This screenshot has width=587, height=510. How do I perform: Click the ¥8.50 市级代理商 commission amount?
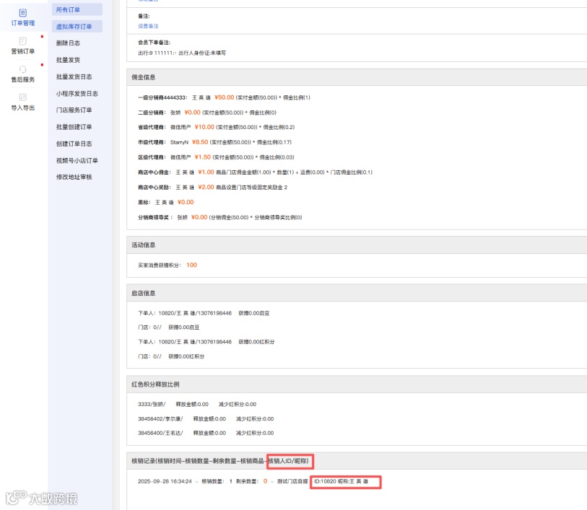click(x=200, y=142)
